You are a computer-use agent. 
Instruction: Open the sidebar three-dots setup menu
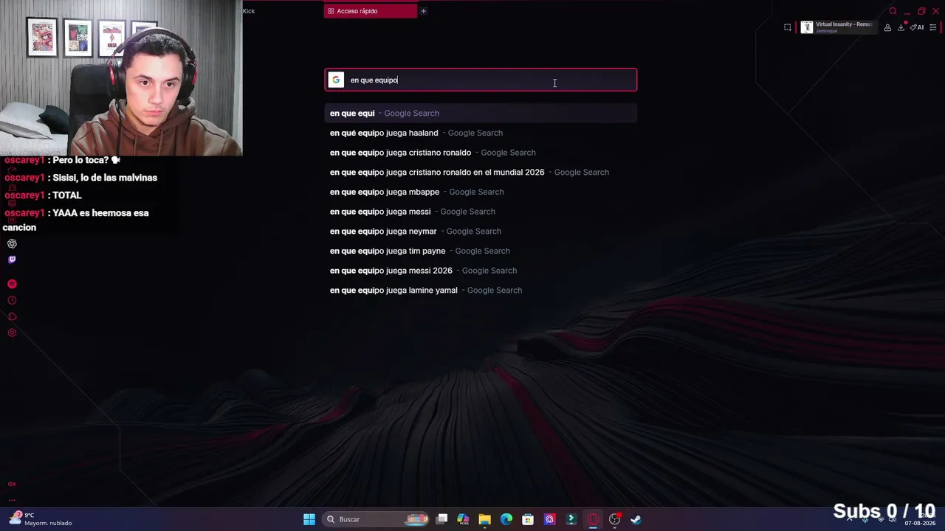(x=12, y=500)
